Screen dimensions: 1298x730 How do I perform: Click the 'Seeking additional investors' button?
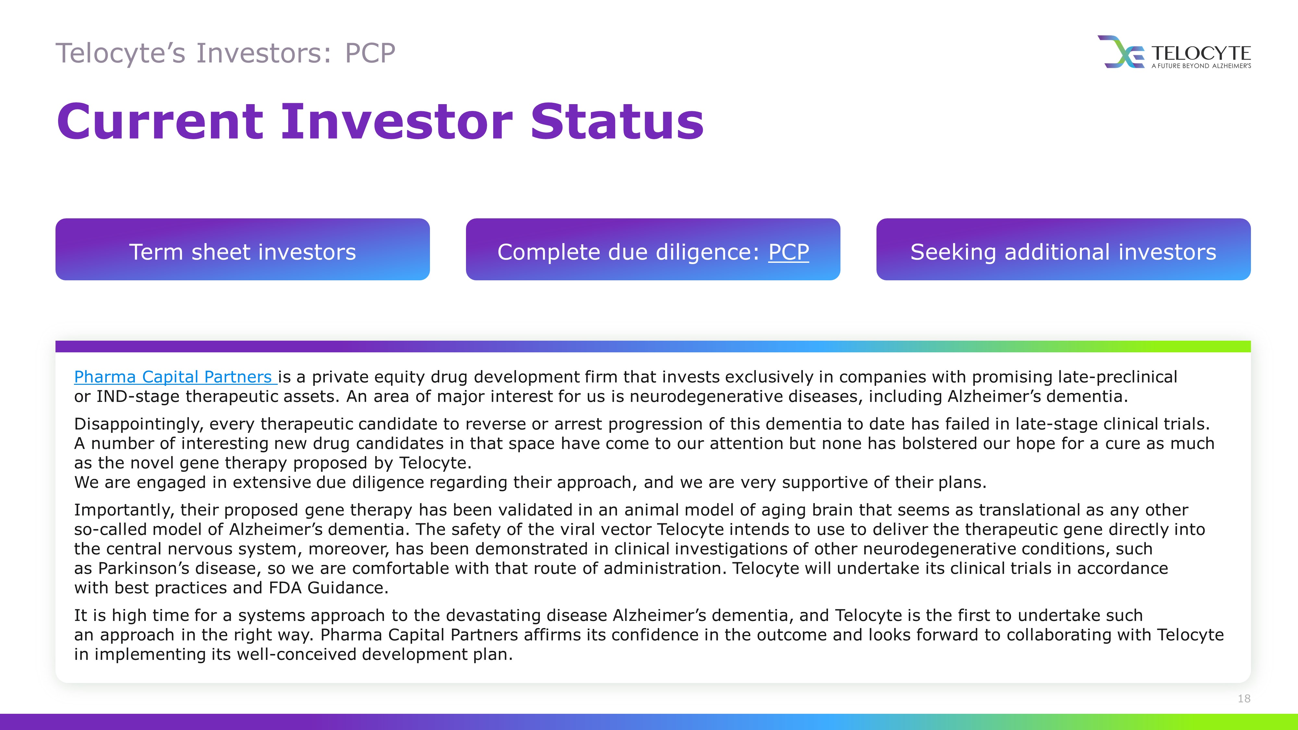tap(1063, 249)
